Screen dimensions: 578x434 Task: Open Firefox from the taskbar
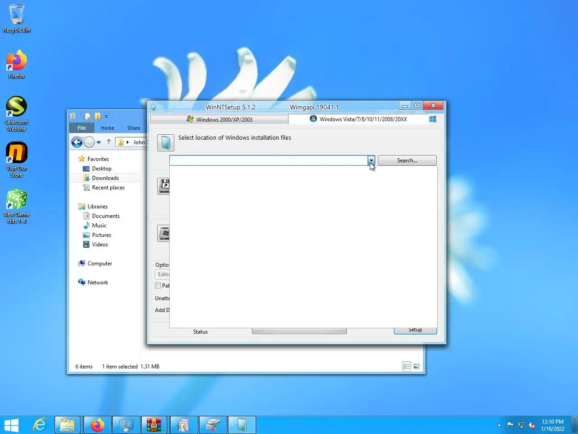(97, 425)
